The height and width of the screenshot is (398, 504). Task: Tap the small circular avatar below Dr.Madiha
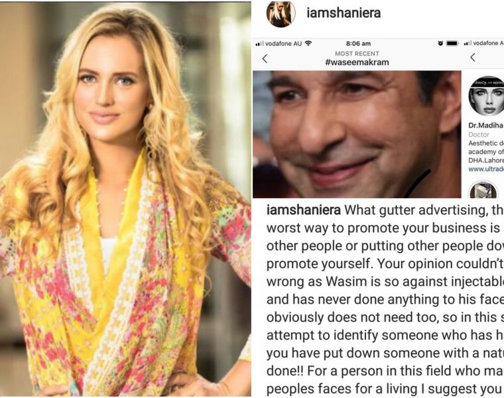[x=483, y=190]
